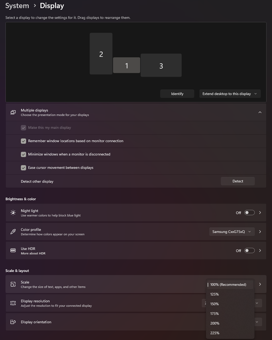
Task: Click the Night light bulb icon
Action: tap(13, 213)
